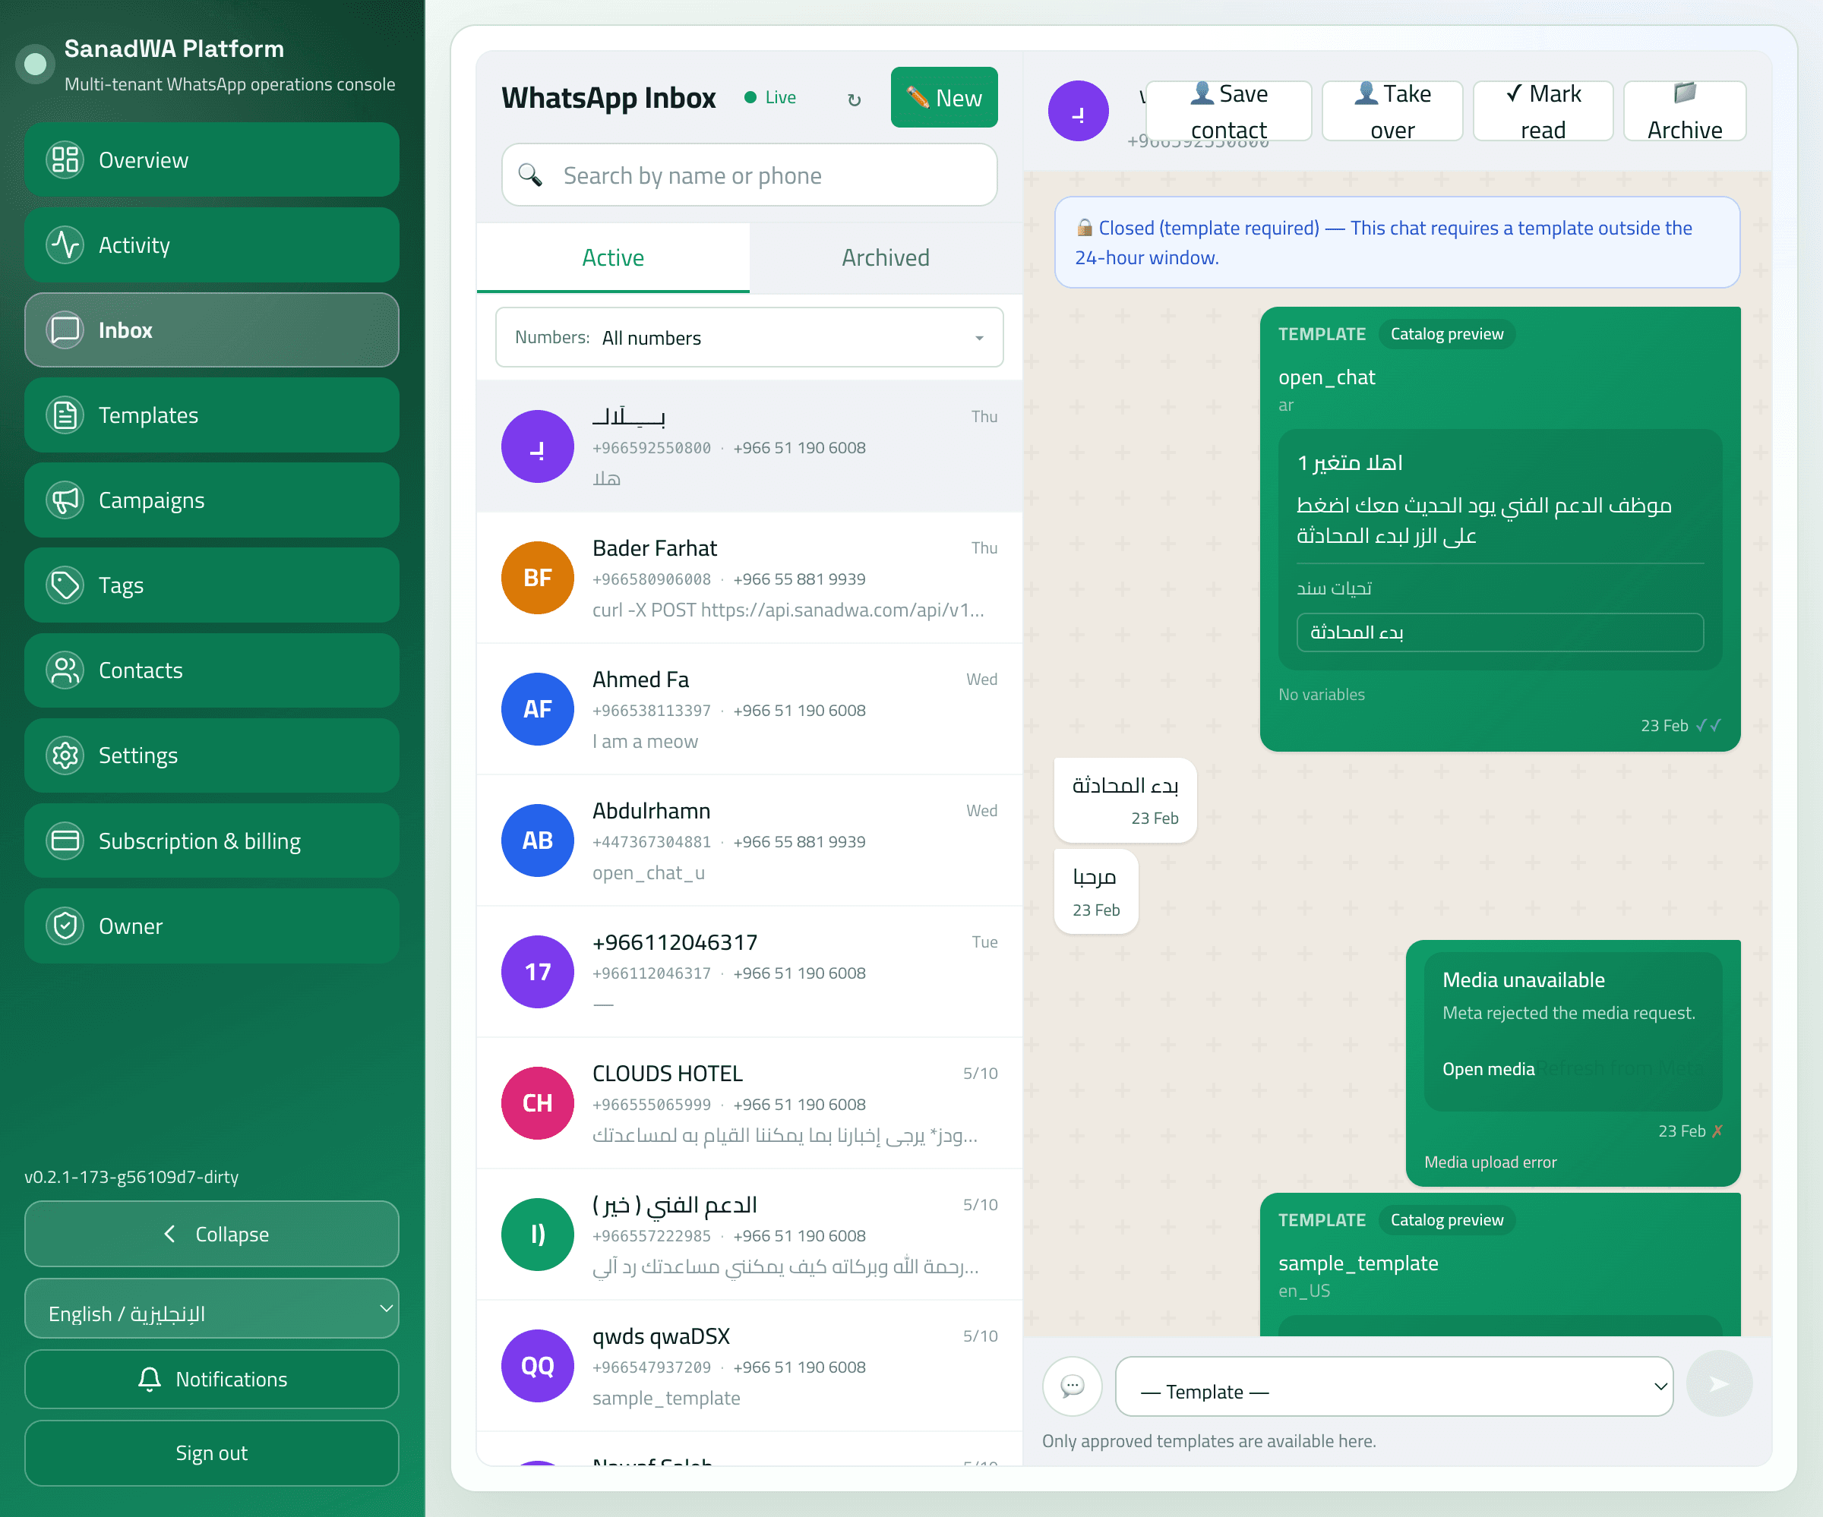Click the Catalog preview badge on sample_template
Screen dimensions: 1823x1517
point(1446,1220)
